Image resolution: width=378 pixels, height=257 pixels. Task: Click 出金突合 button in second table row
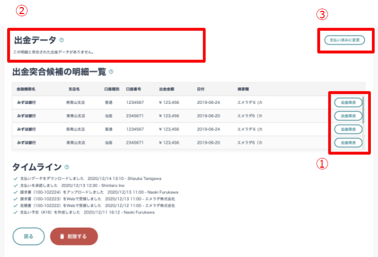348,116
